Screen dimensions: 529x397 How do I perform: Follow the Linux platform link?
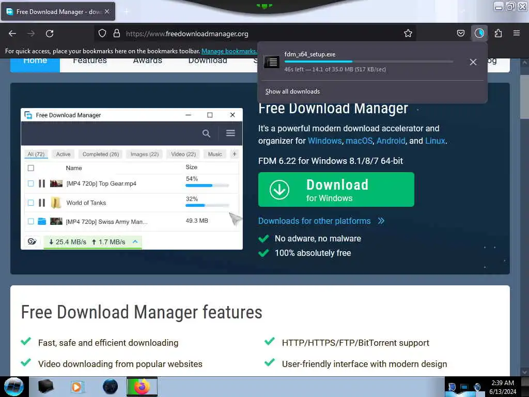[435, 141]
